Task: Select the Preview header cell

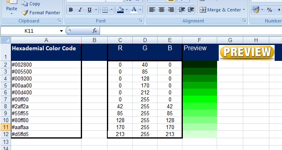Action: point(200,52)
